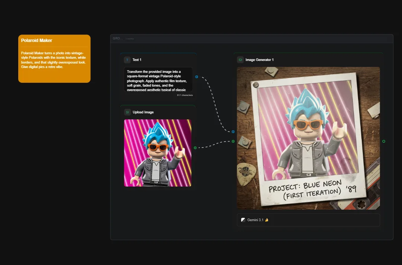Click the blue output port on Text 1
The image size is (402, 265).
pyautogui.click(x=197, y=77)
